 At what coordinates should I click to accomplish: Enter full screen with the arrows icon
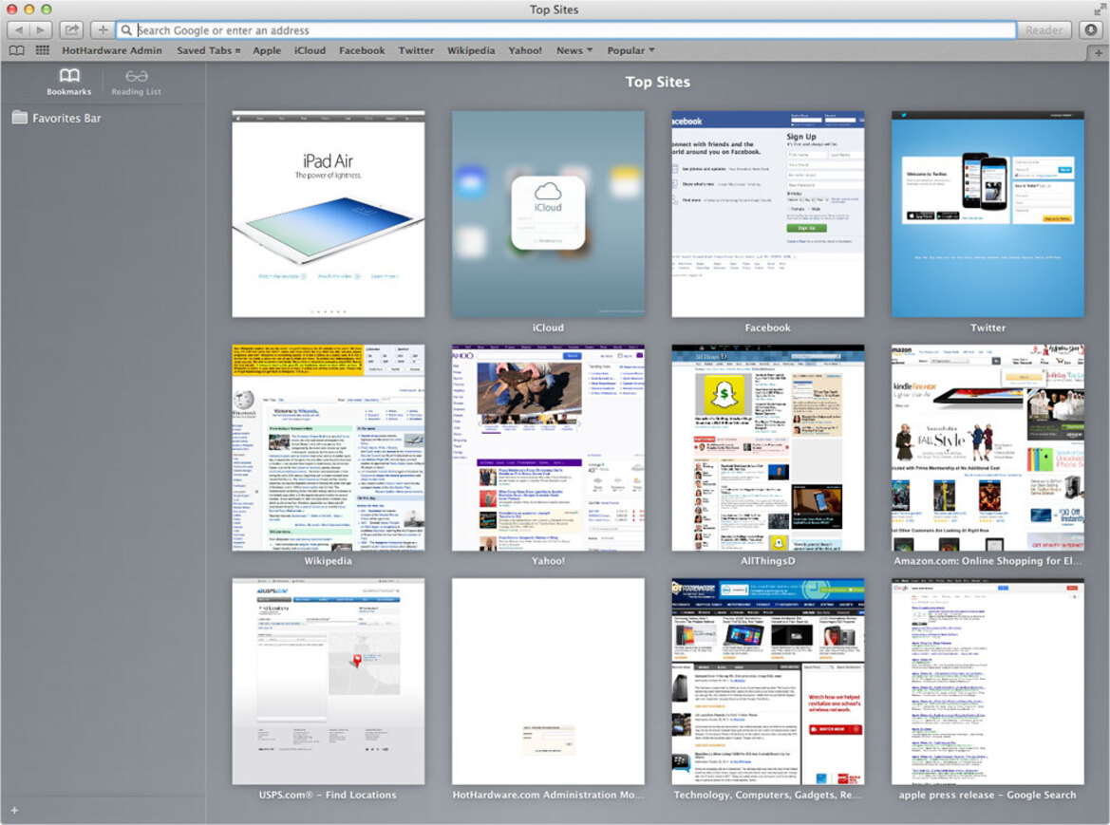1100,9
